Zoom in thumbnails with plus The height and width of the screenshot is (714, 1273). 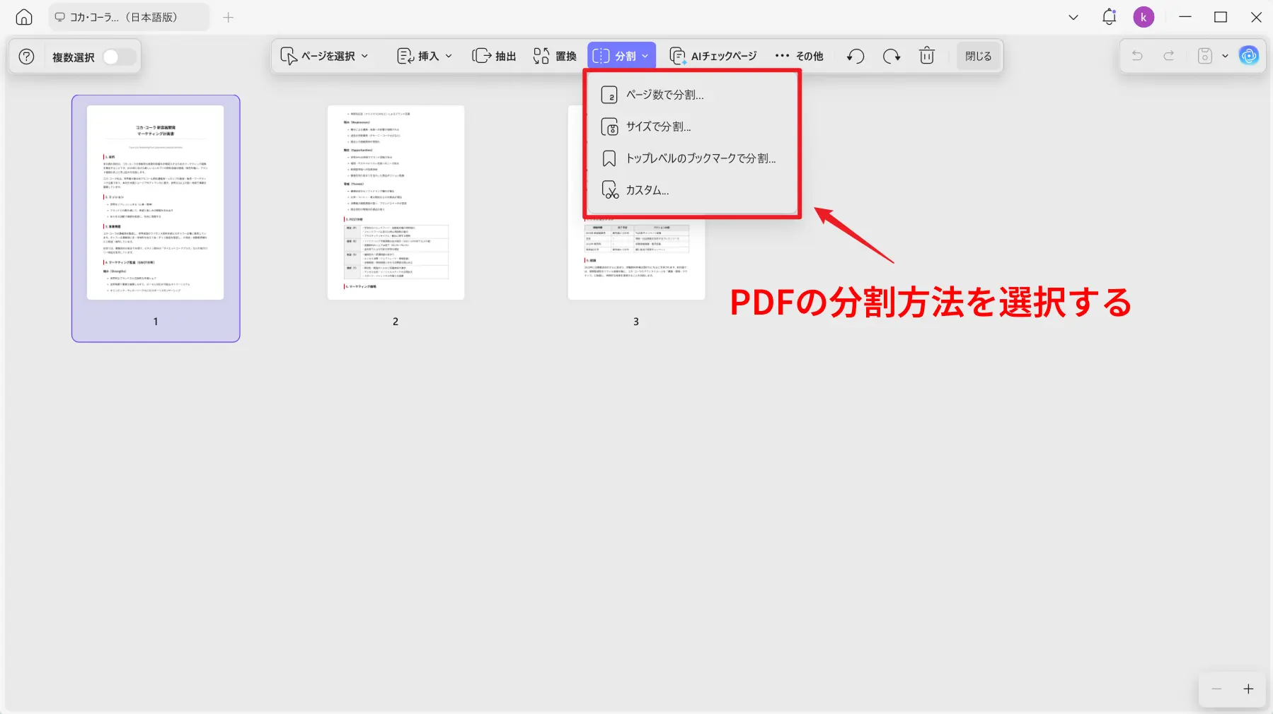[1248, 689]
